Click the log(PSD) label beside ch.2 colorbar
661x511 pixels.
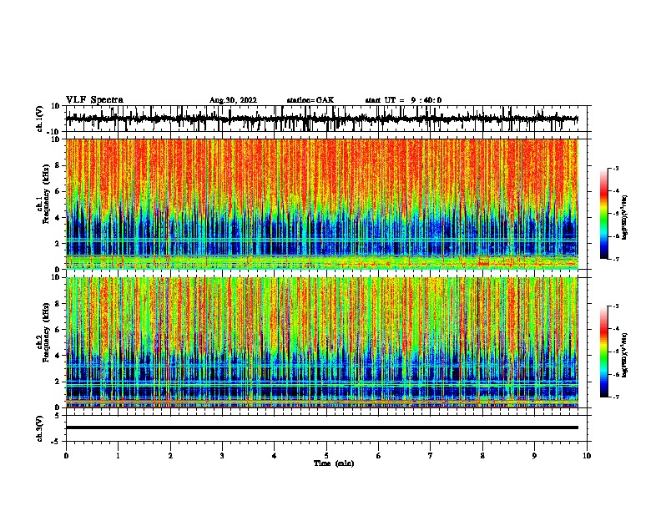625,355
